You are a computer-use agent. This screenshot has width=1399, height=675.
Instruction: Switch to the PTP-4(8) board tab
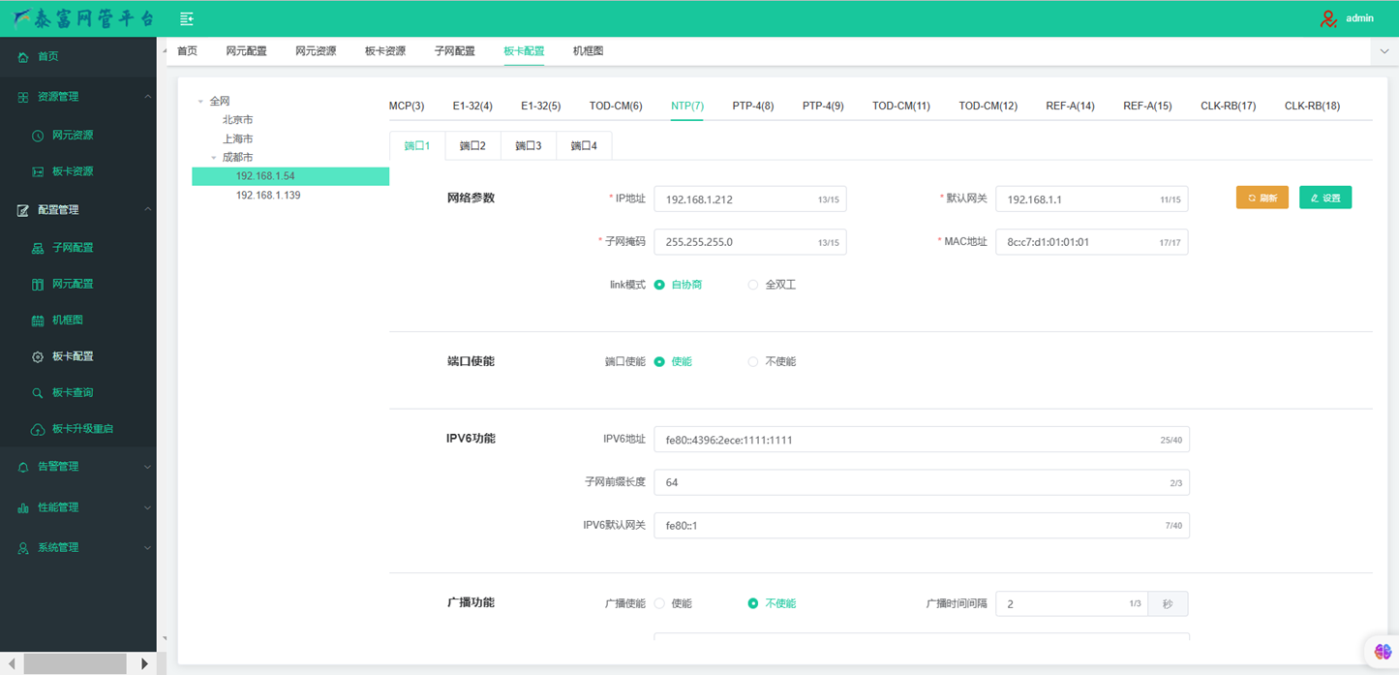click(x=752, y=106)
